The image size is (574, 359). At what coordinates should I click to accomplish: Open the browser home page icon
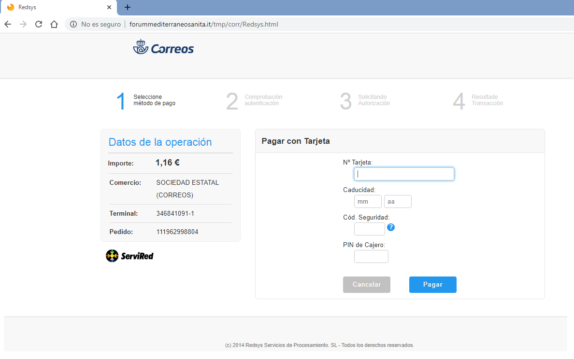54,24
